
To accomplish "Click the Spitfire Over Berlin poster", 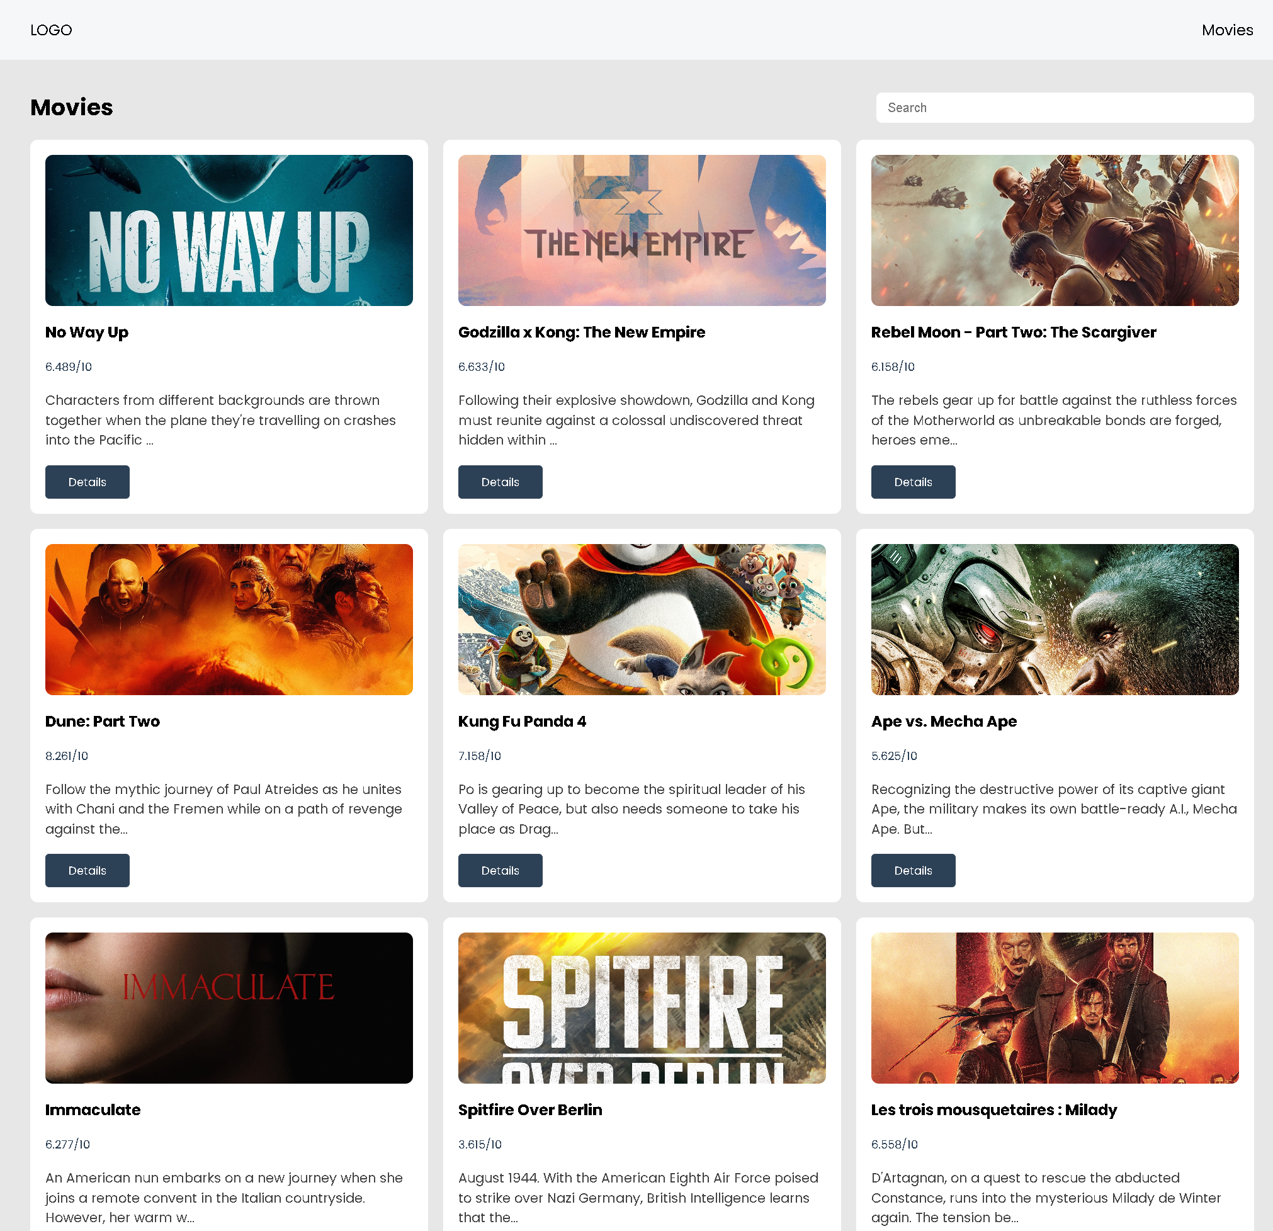I will click(x=642, y=1007).
